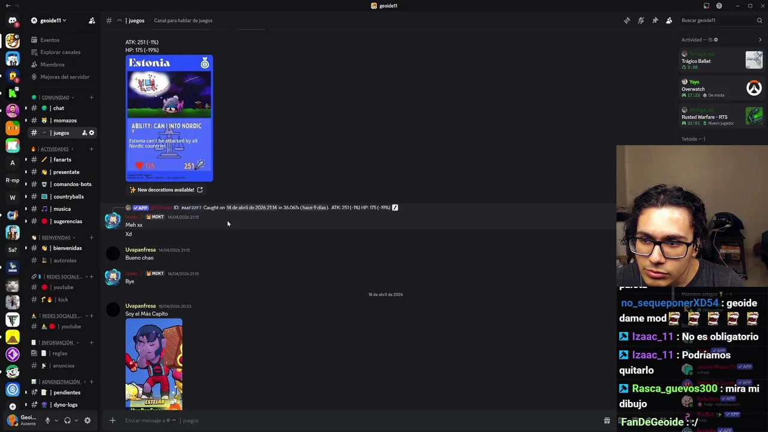Open headphone output options arrow
The height and width of the screenshot is (432, 768).
tap(76, 421)
